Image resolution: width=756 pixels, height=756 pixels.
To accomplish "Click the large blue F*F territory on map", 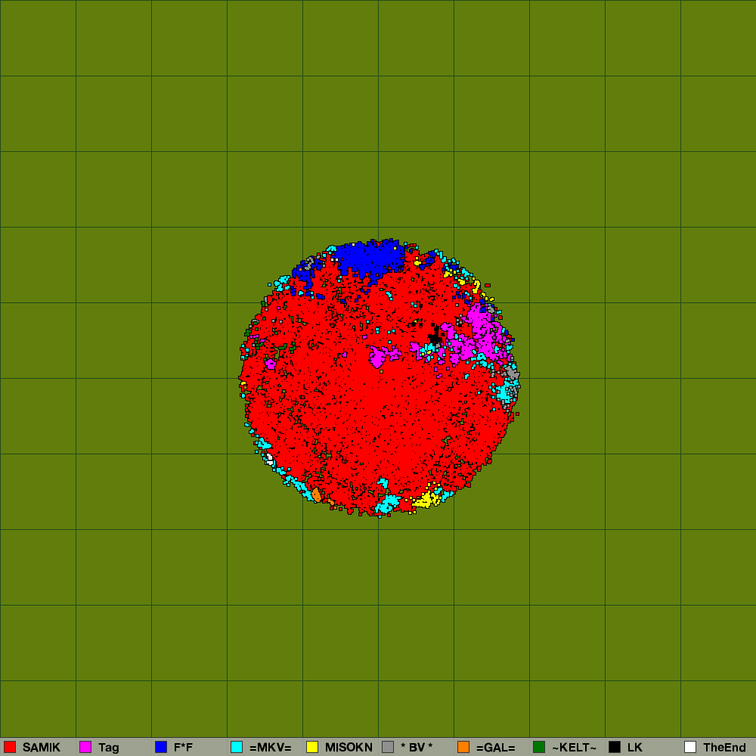I will coord(369,259).
